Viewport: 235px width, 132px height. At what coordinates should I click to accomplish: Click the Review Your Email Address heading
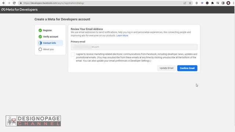click(87, 29)
